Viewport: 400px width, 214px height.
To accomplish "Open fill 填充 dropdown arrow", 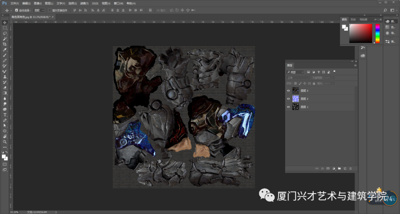I will 333,83.
